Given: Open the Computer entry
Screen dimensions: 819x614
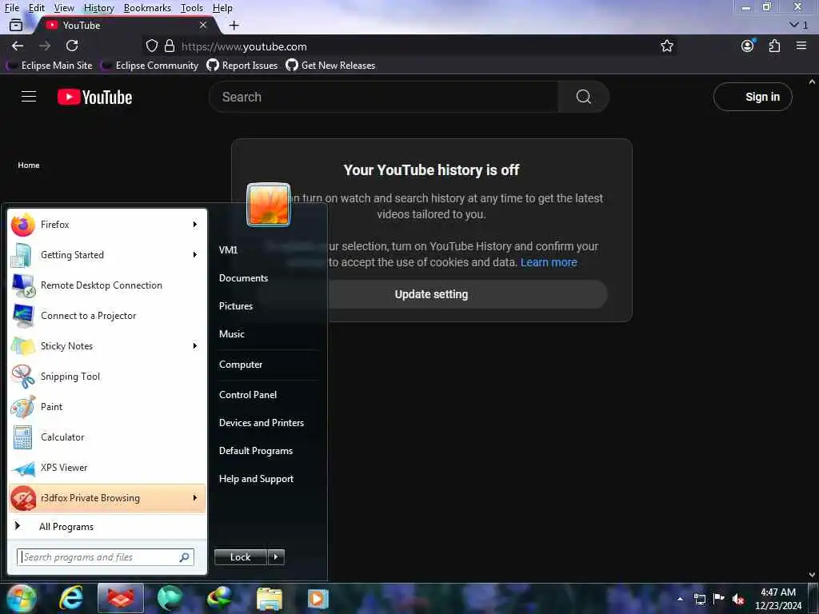Looking at the screenshot, I should (x=241, y=365).
